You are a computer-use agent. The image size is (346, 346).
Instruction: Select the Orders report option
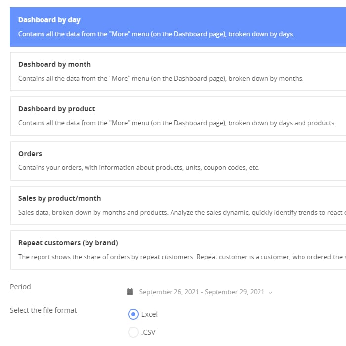click(30, 154)
